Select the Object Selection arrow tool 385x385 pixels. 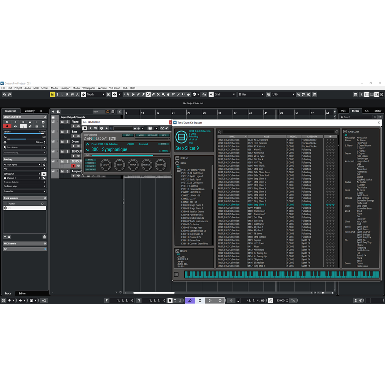[128, 94]
